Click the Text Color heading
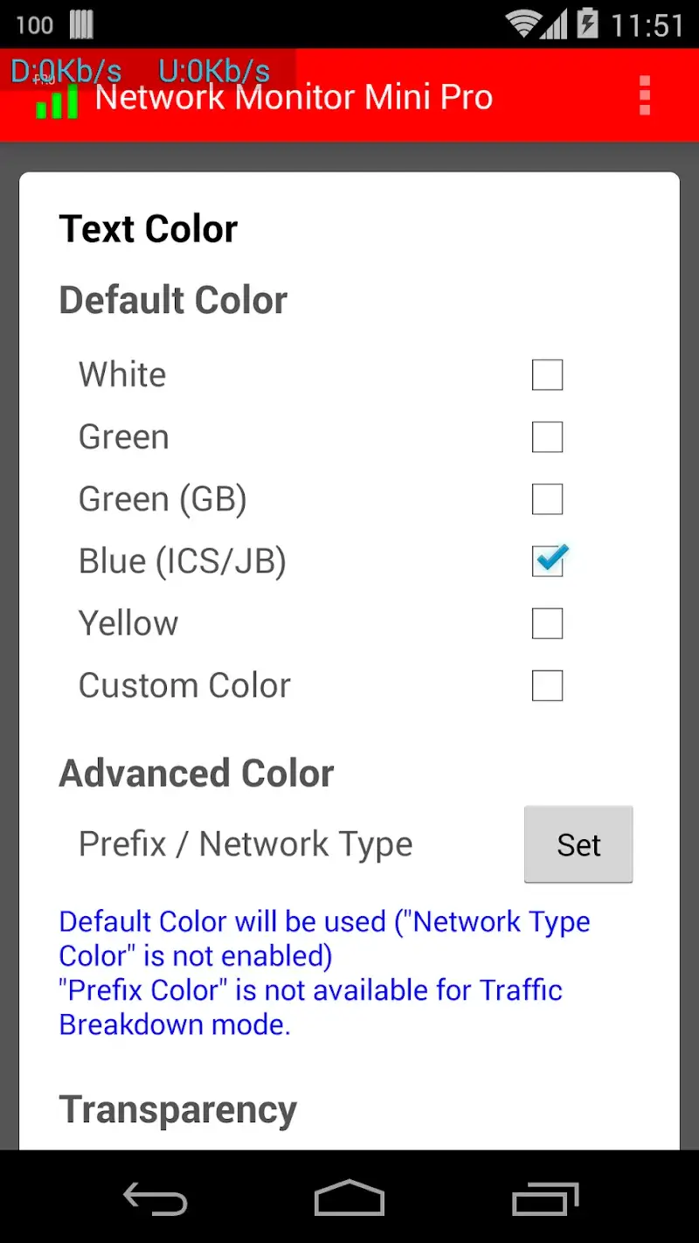 click(x=148, y=228)
